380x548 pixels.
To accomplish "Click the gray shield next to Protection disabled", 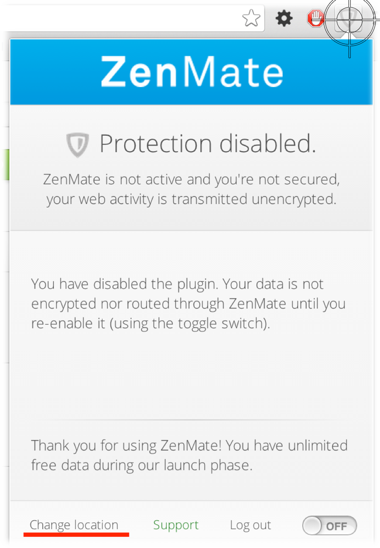I will click(78, 144).
